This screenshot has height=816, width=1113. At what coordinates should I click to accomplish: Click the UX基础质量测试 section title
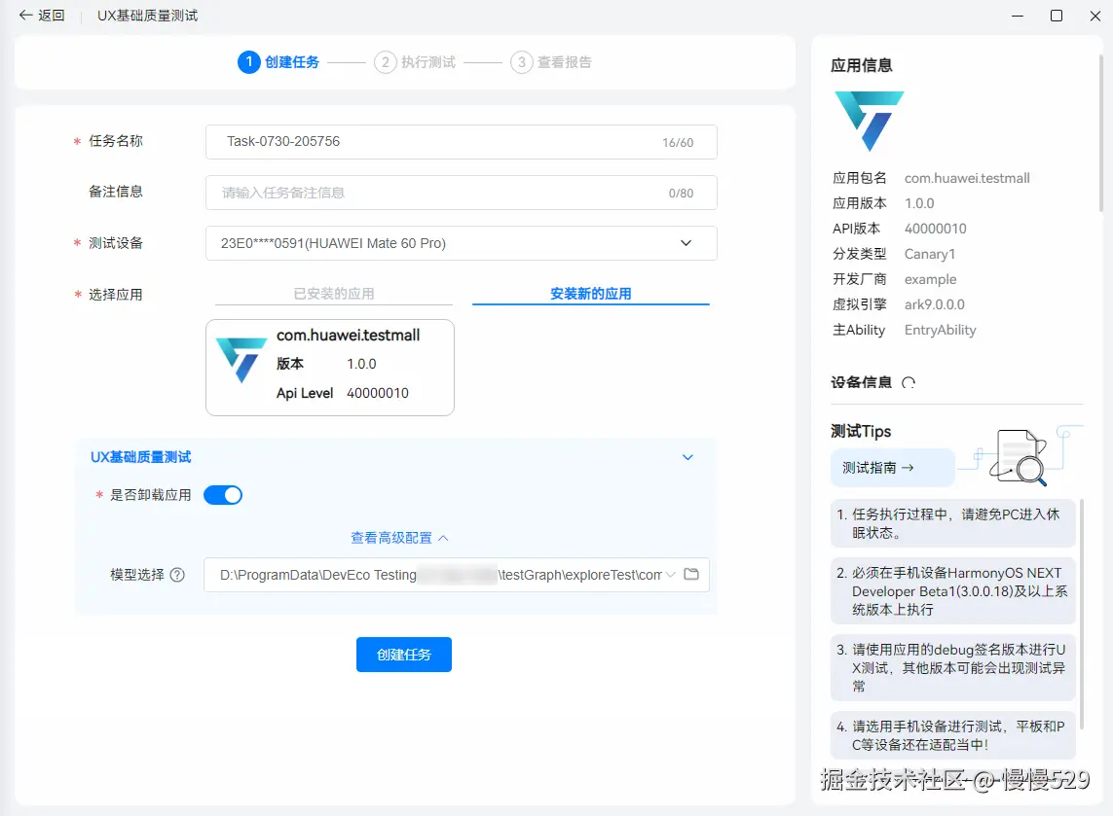click(140, 457)
